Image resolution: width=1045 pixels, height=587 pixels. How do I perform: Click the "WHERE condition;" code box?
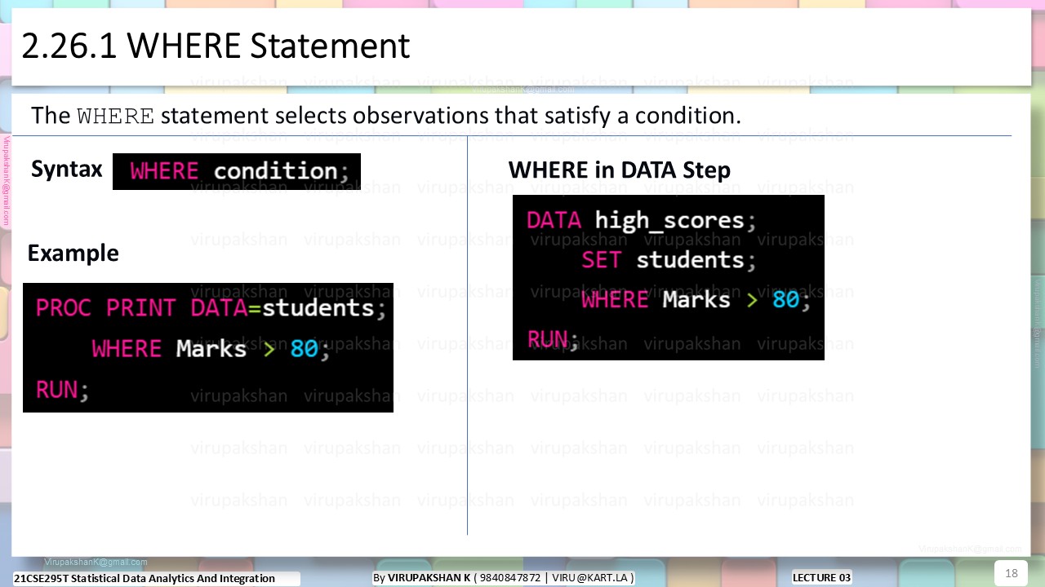click(x=237, y=171)
